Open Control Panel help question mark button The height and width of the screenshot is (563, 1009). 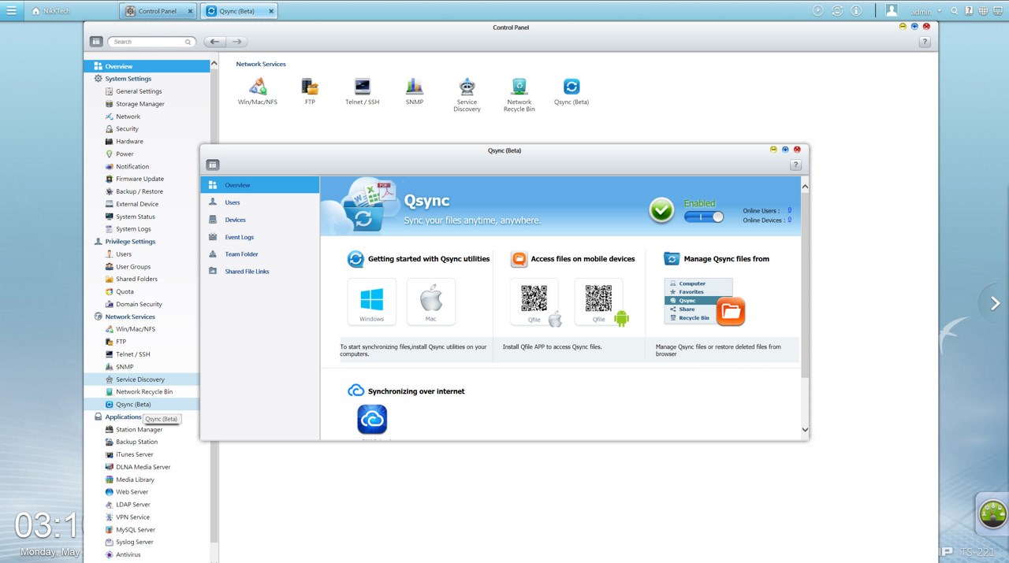pos(925,42)
